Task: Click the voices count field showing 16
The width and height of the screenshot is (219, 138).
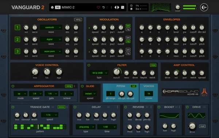Action: tap(149, 94)
